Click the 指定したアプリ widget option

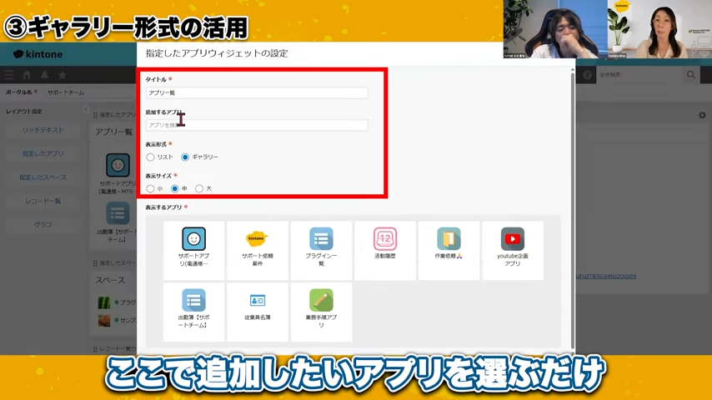[43, 153]
